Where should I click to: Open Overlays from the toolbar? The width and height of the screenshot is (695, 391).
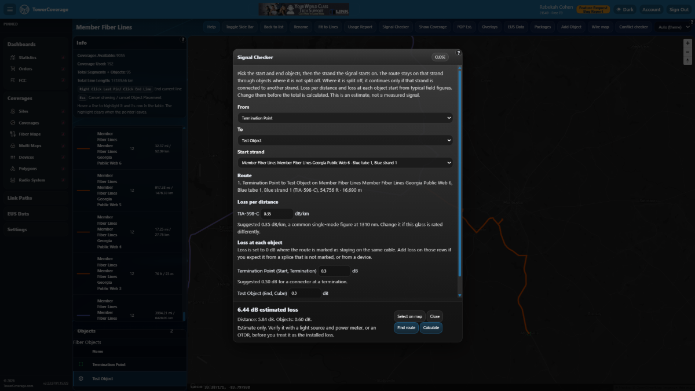[x=490, y=27]
